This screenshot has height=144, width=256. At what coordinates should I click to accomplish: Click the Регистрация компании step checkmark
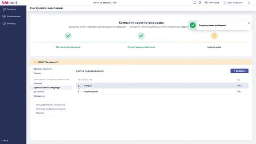[x=141, y=36]
